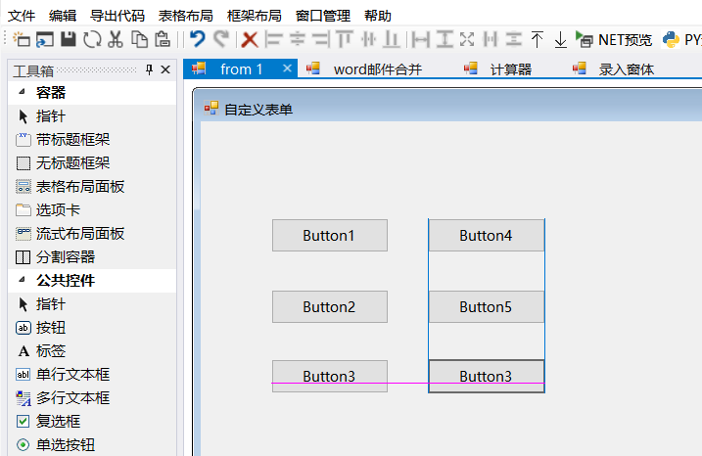The height and width of the screenshot is (456, 702).
Task: Click the Make same width icon
Action: 421,40
